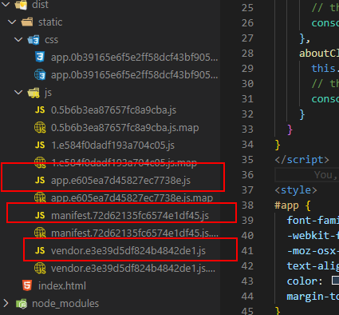Image resolution: width=339 pixels, height=315 pixels.
Task: Click the conso text on line 26
Action: tap(325, 23)
